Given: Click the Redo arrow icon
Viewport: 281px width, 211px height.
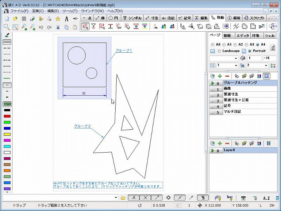Looking at the screenshot, I should 49,27.
